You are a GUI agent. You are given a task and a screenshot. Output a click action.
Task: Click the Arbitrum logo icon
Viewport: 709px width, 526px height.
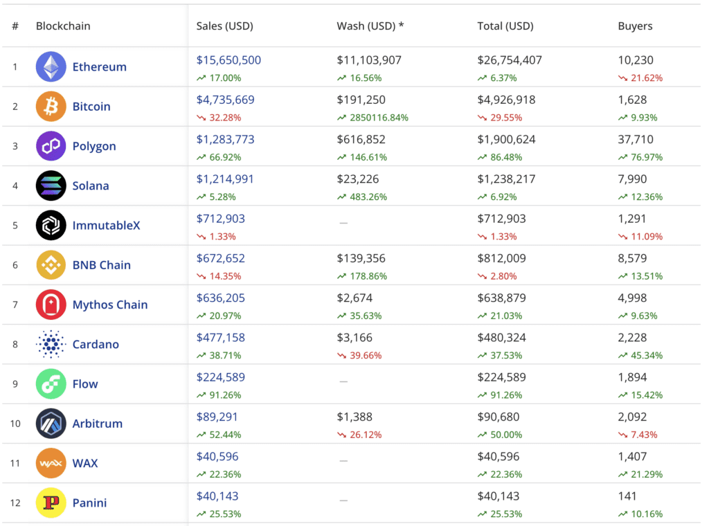click(x=51, y=424)
